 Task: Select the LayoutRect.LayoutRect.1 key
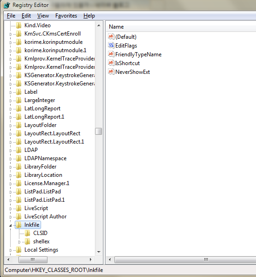pos(54,142)
